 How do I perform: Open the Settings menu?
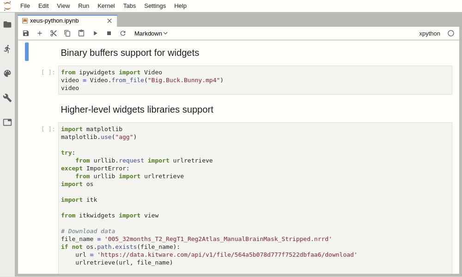(x=155, y=6)
